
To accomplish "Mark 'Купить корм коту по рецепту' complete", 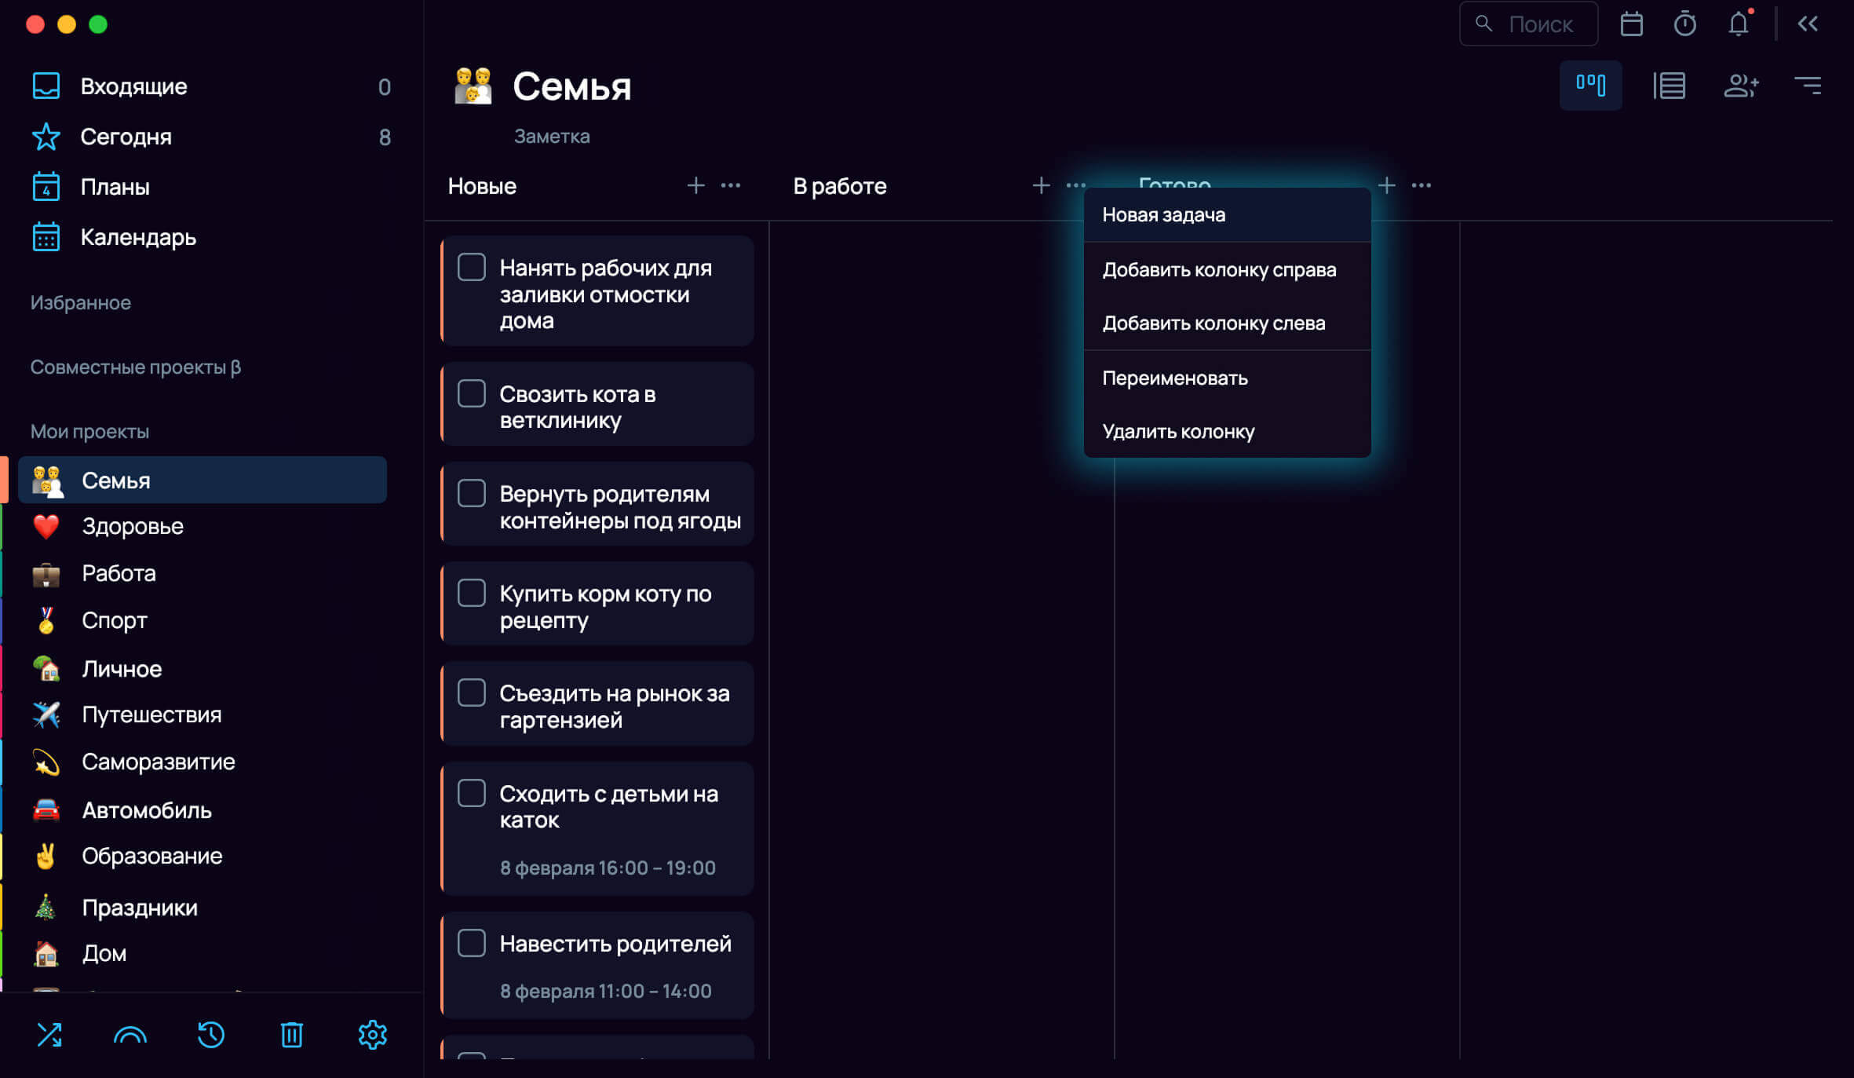I will coord(471,593).
